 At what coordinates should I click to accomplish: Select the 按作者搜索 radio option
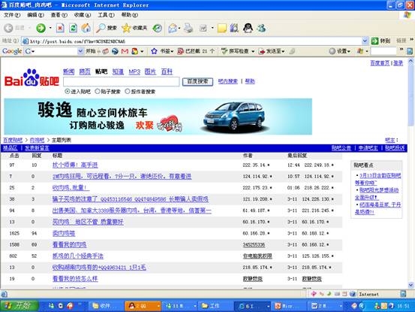tap(128, 92)
